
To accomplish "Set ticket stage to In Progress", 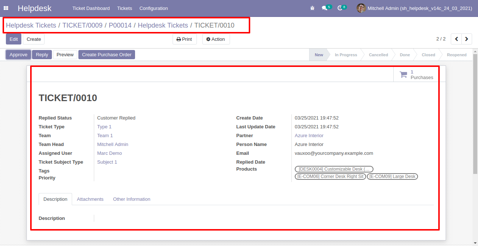I will click(x=346, y=55).
